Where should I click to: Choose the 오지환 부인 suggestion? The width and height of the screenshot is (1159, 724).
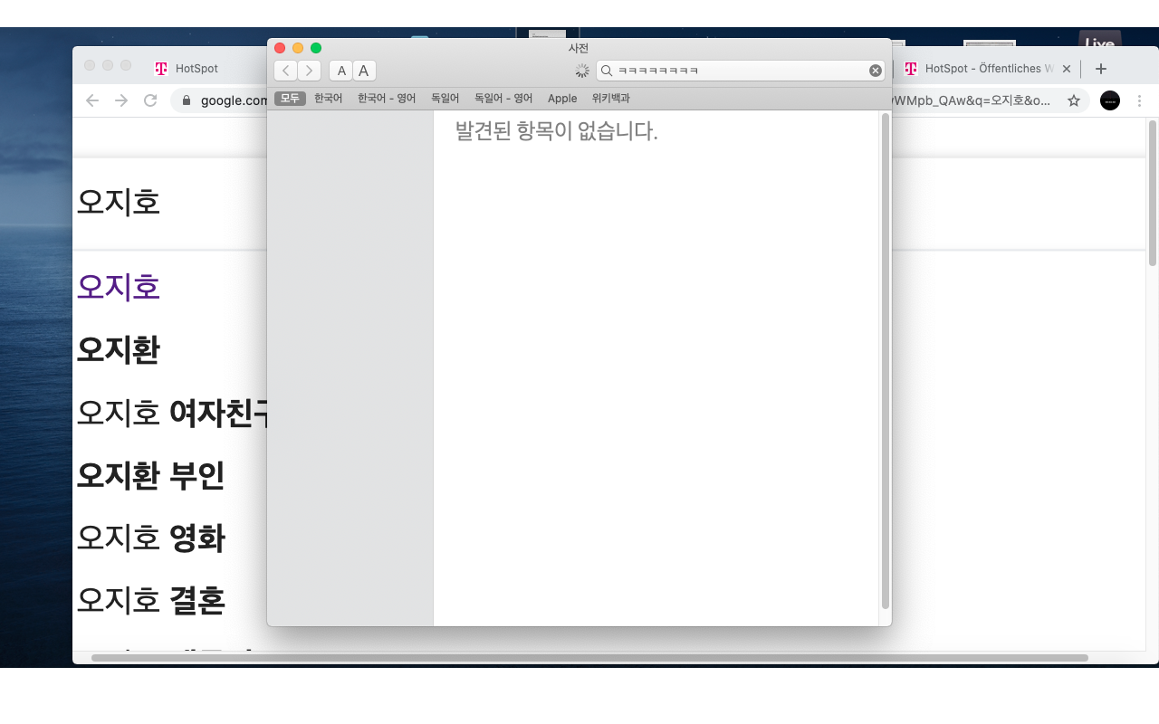point(150,475)
